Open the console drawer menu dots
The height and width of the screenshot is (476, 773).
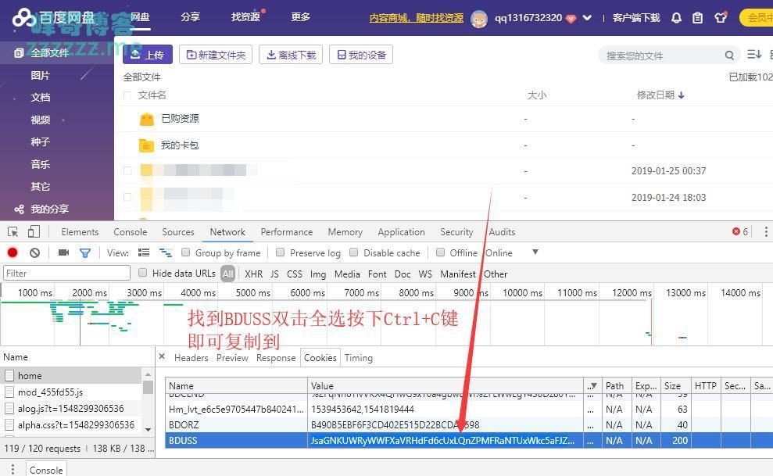pos(13,469)
